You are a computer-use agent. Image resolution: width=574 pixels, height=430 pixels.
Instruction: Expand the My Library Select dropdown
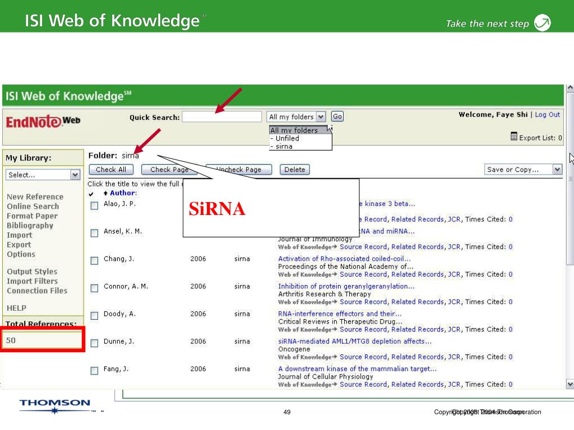pos(43,175)
